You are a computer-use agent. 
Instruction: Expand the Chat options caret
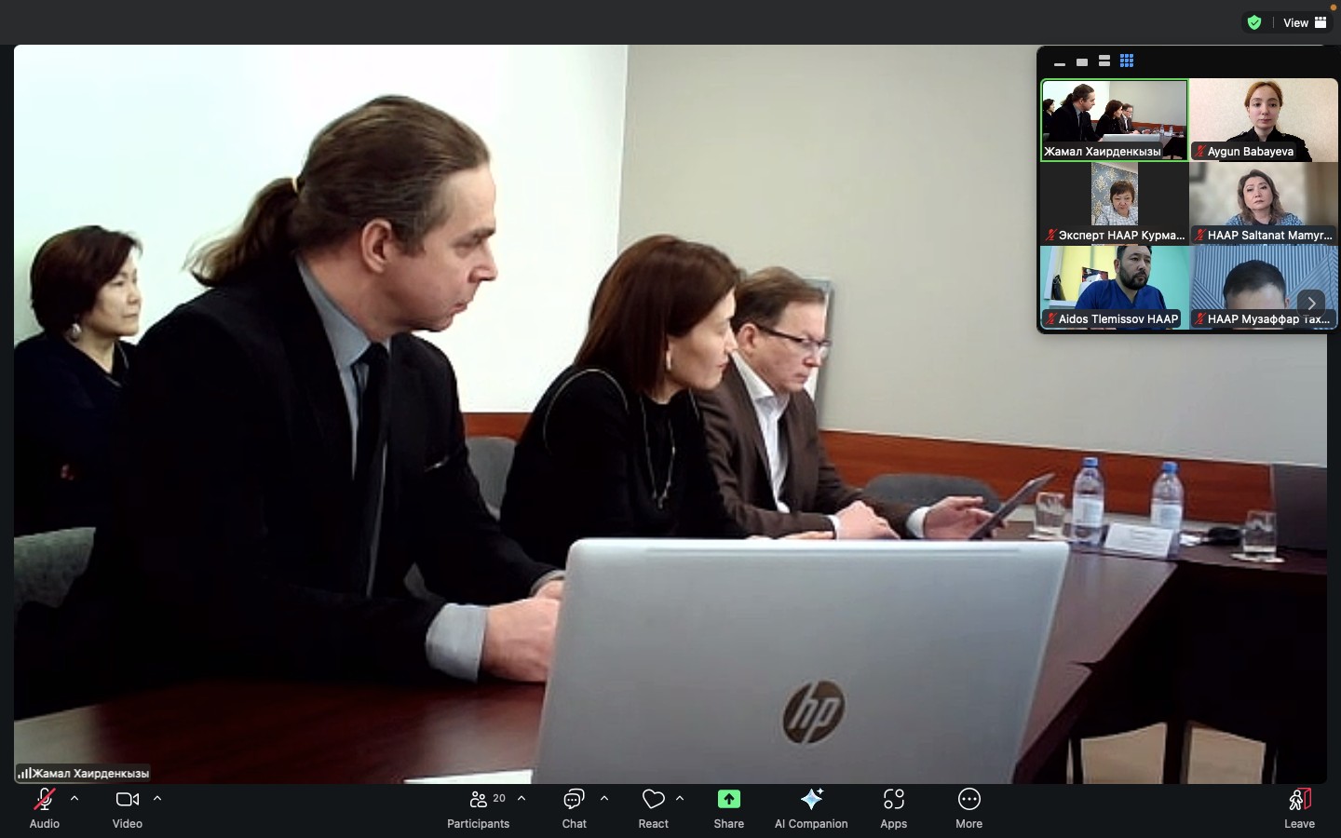pyautogui.click(x=604, y=799)
